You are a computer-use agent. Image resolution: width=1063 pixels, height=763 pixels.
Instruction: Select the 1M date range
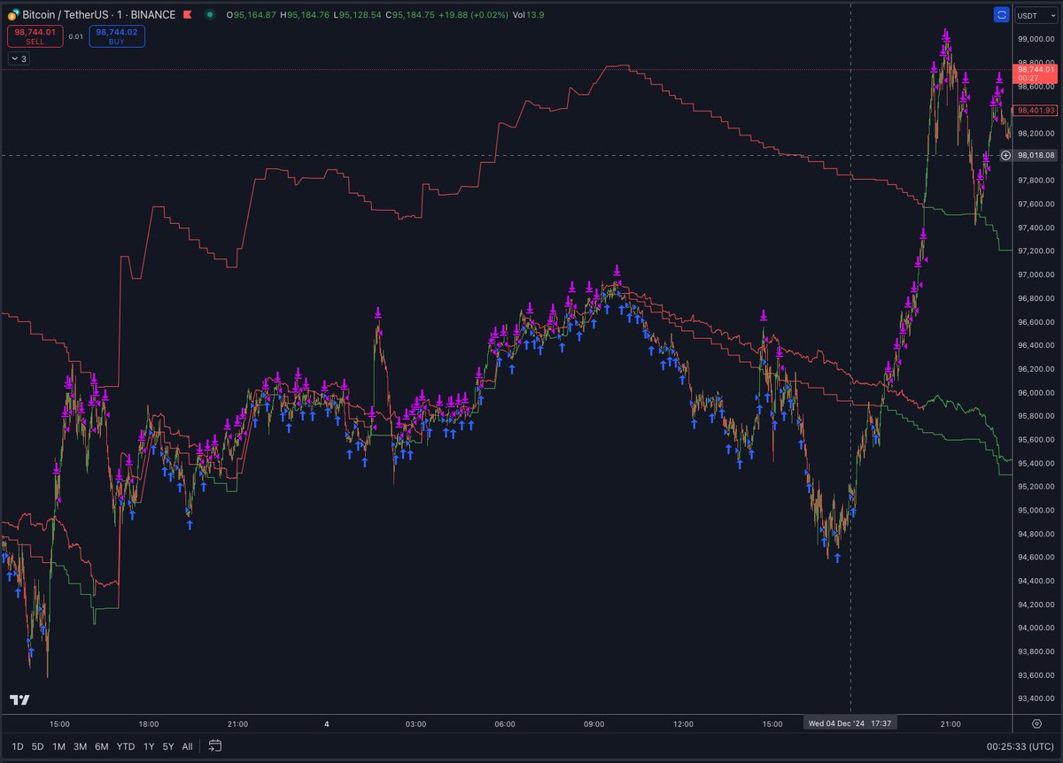coord(58,746)
